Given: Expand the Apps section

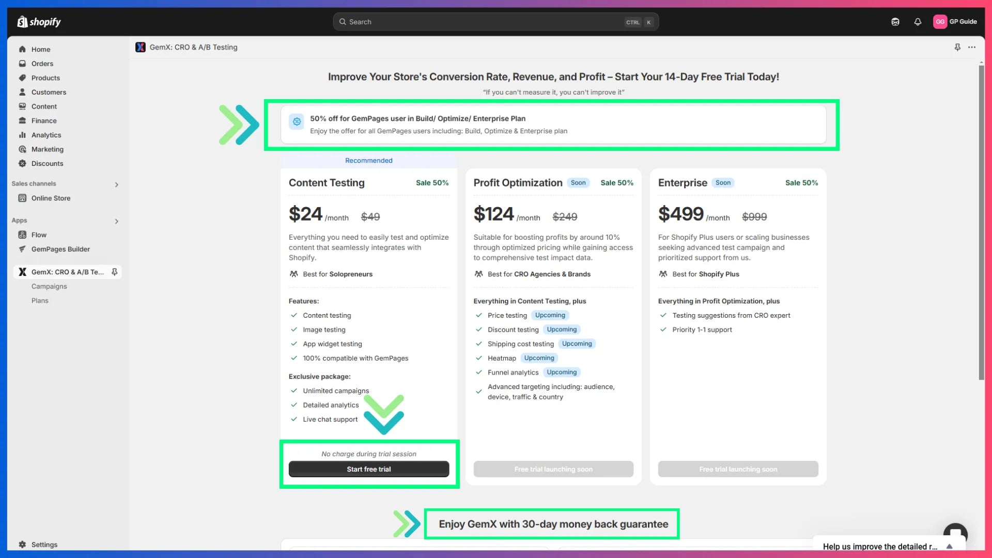Looking at the screenshot, I should (116, 221).
